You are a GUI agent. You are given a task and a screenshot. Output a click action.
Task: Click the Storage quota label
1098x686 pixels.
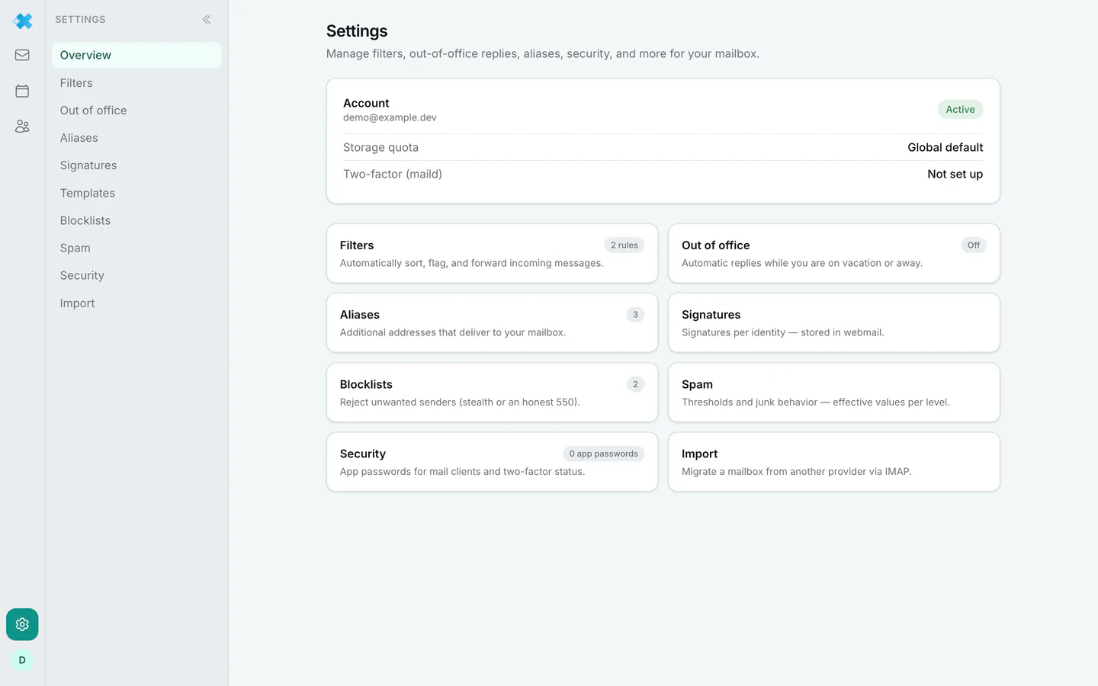tap(380, 147)
